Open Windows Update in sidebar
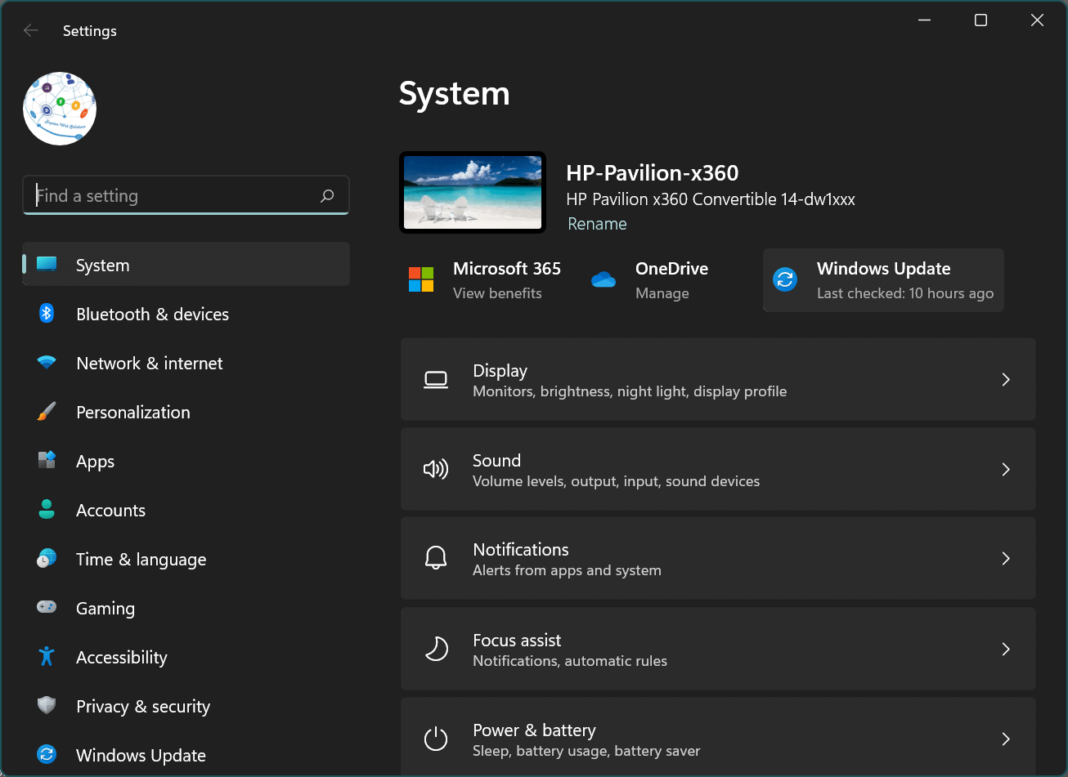Image resolution: width=1068 pixels, height=777 pixels. [x=186, y=755]
